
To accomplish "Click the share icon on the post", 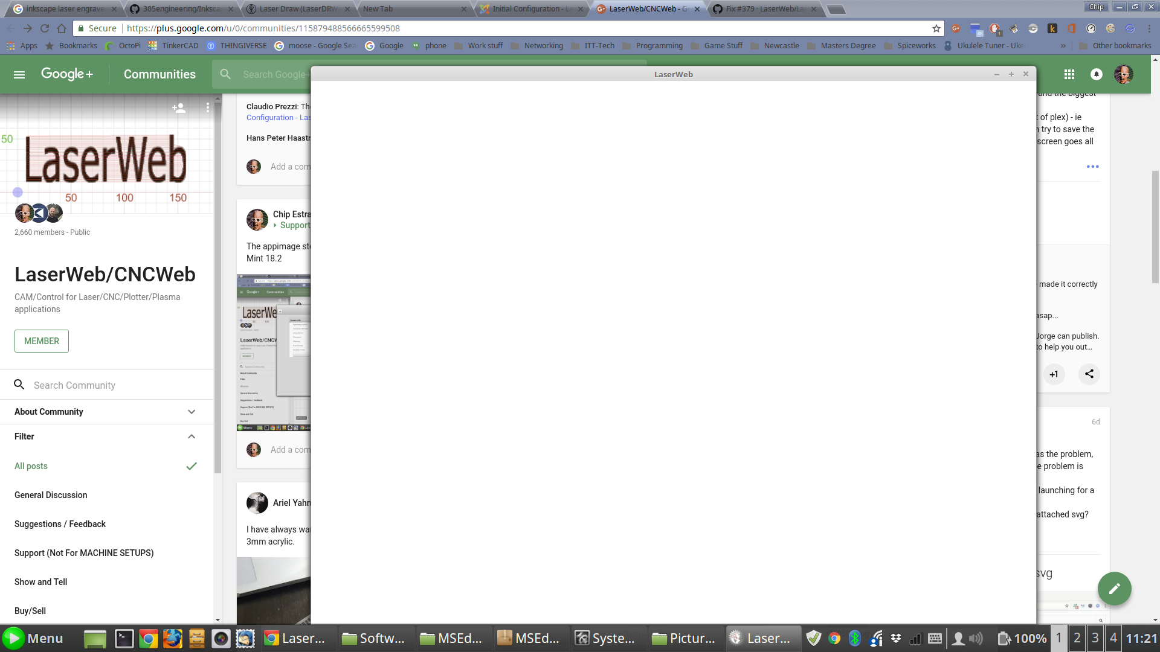I will [x=1089, y=374].
